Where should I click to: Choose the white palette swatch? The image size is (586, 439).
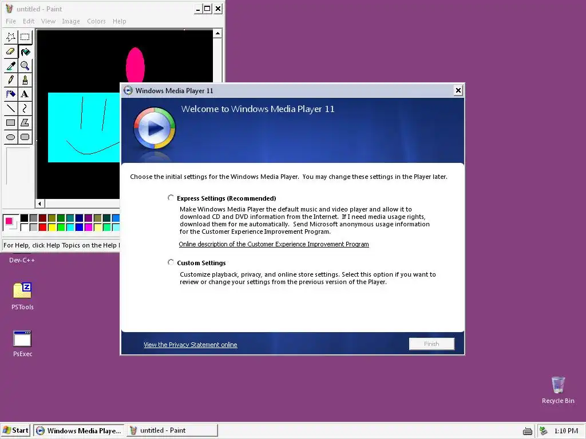click(24, 227)
